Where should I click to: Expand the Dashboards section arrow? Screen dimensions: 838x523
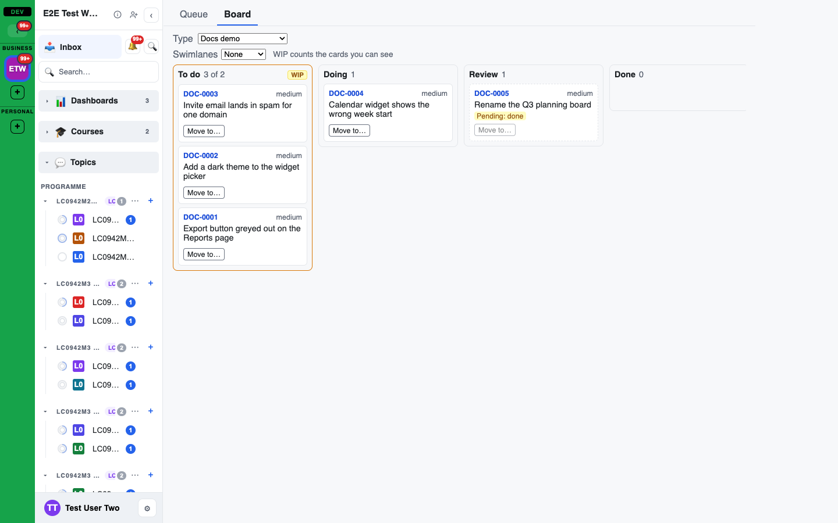pyautogui.click(x=47, y=101)
